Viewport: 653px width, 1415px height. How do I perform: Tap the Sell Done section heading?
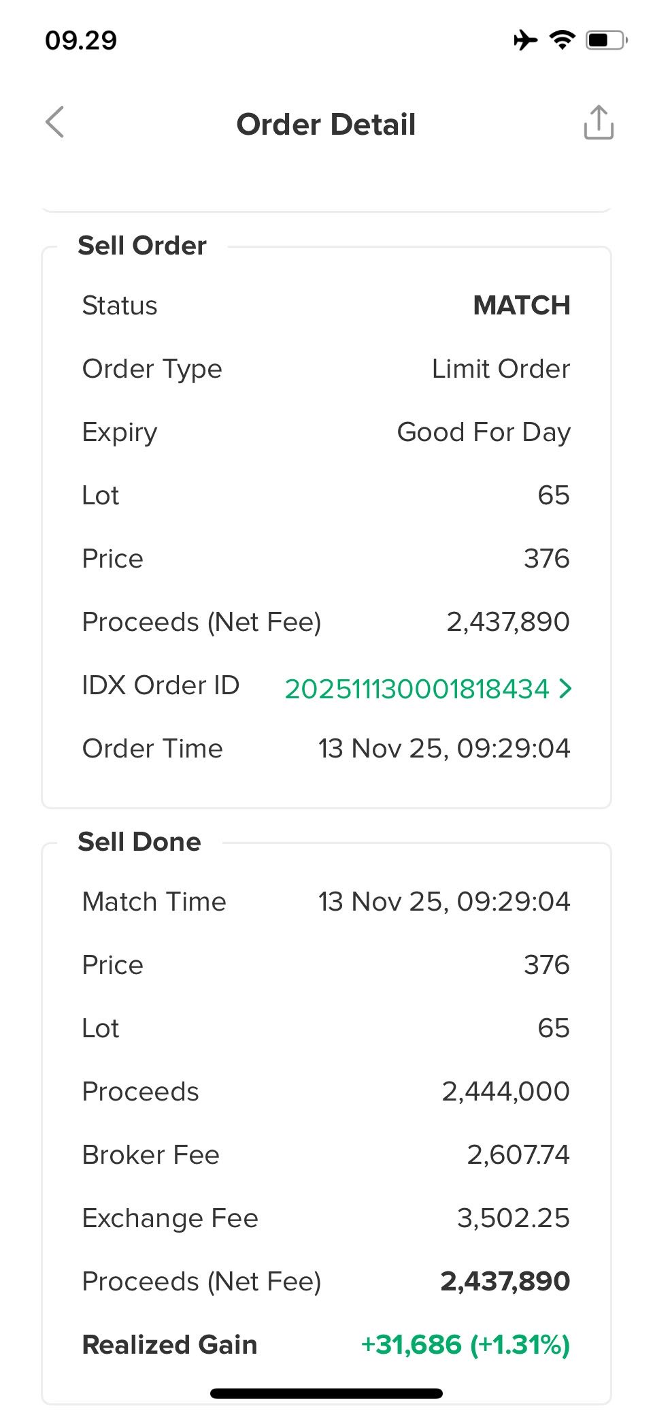coord(139,842)
